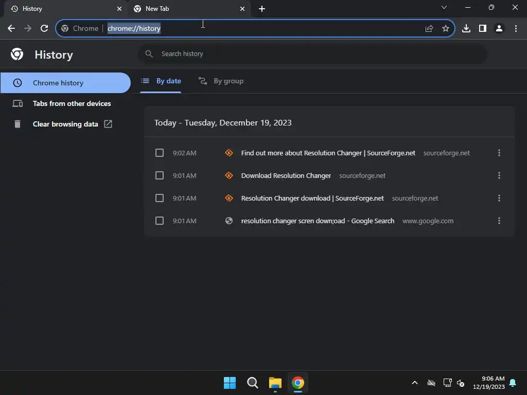Close the New Tab tab
This screenshot has width=527, height=395.
click(242, 9)
